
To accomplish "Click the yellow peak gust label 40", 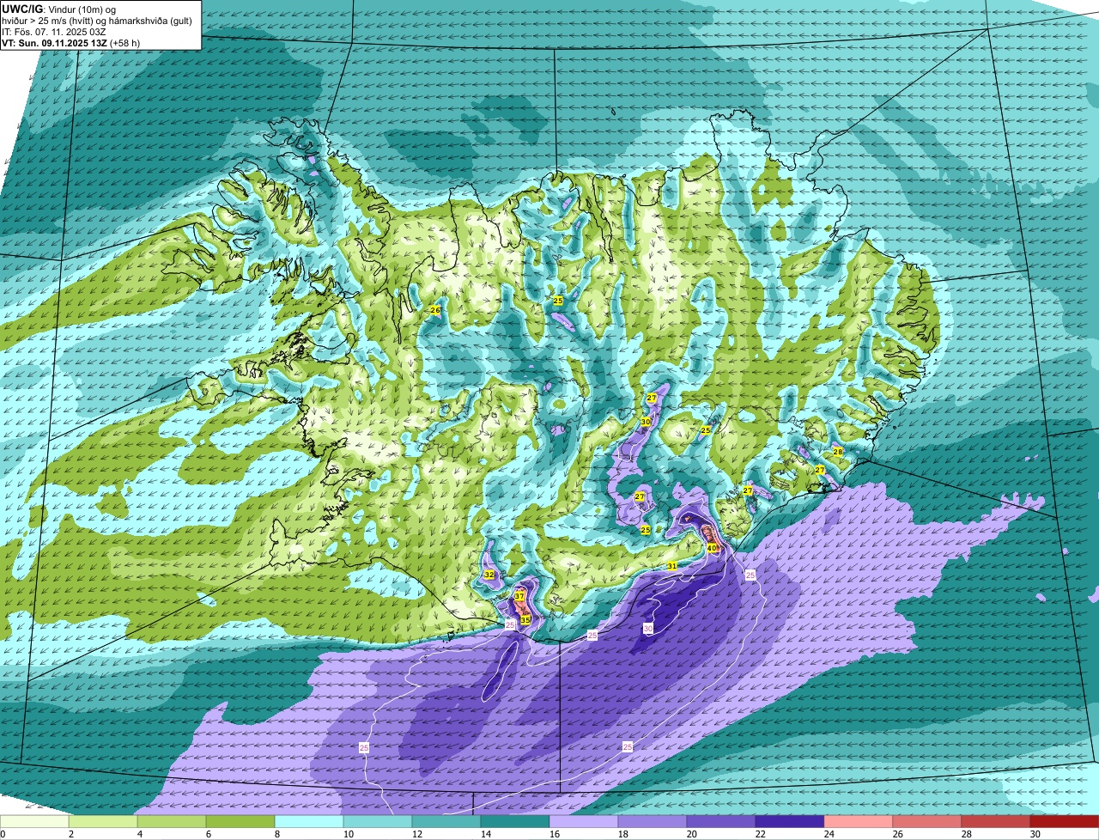I will click(x=712, y=548).
